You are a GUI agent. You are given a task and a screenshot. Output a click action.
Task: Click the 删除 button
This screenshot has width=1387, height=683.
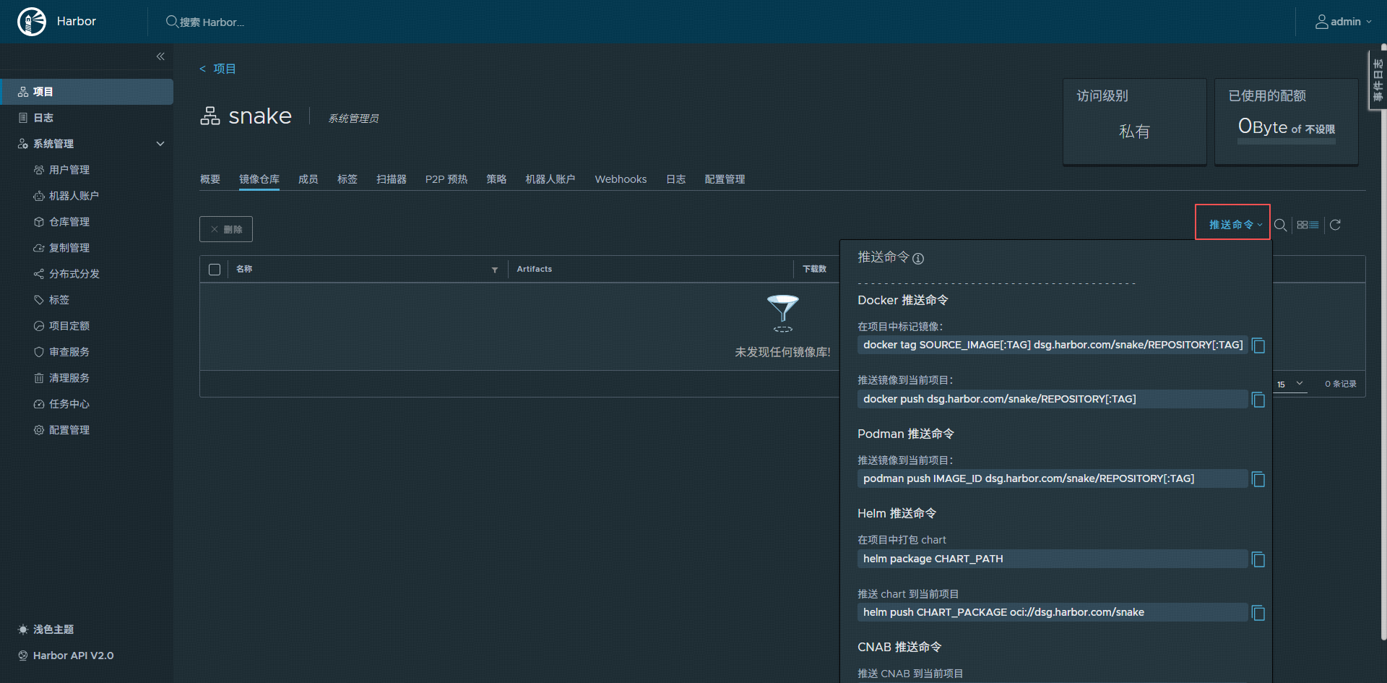[226, 229]
